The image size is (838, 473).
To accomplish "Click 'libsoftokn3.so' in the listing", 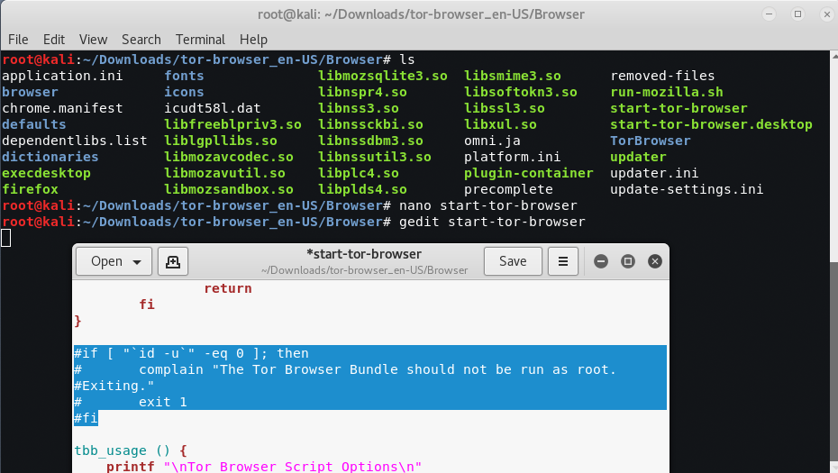I will (x=521, y=92).
